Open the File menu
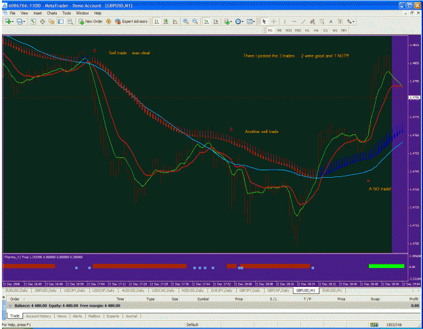The width and height of the screenshot is (423, 329). (x=13, y=13)
